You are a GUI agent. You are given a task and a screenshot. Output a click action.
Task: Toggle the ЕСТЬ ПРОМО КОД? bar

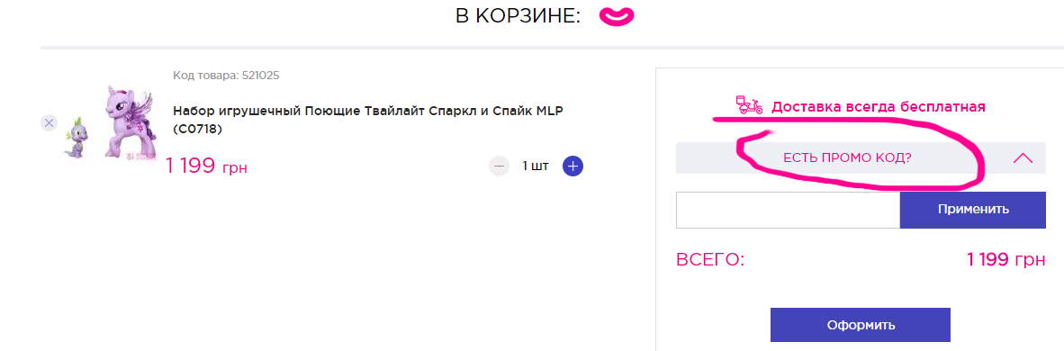pyautogui.click(x=861, y=158)
